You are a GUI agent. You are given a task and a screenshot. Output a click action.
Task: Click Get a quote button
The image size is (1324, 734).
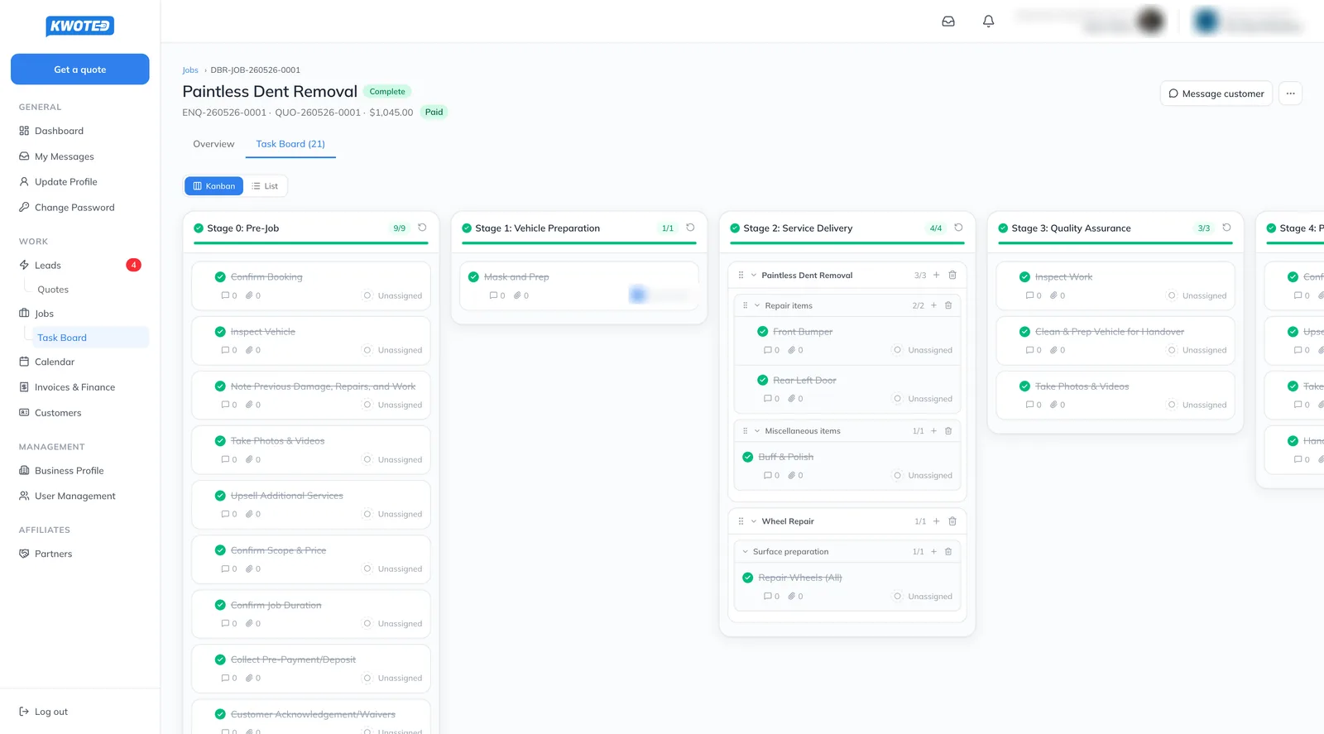click(x=80, y=70)
